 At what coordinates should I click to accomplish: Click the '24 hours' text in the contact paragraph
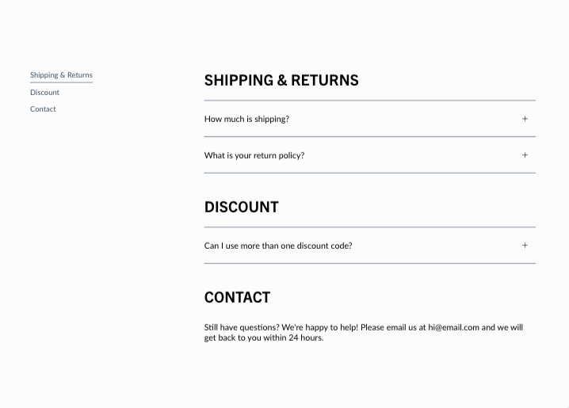[x=305, y=338]
